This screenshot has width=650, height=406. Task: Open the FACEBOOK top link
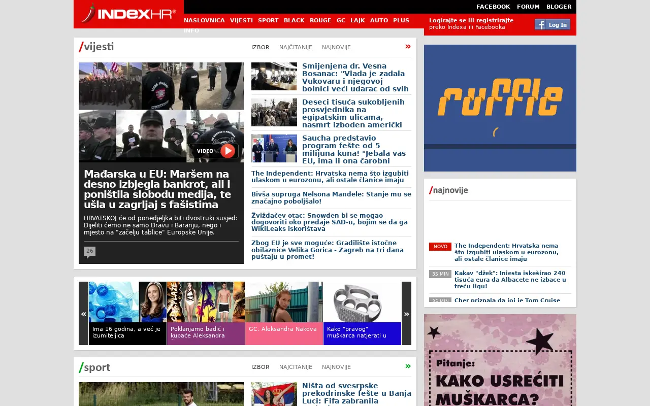point(493,7)
